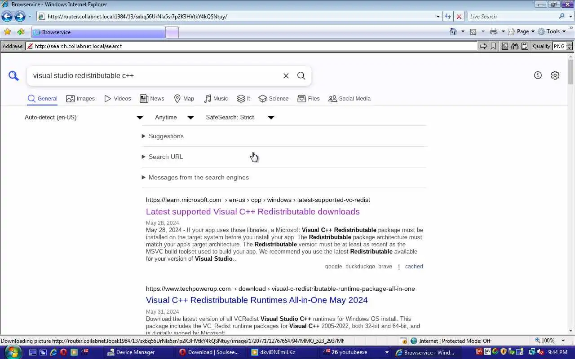Viewport: 575px width, 359px height.
Task: Select the Files search tab
Action: click(309, 99)
